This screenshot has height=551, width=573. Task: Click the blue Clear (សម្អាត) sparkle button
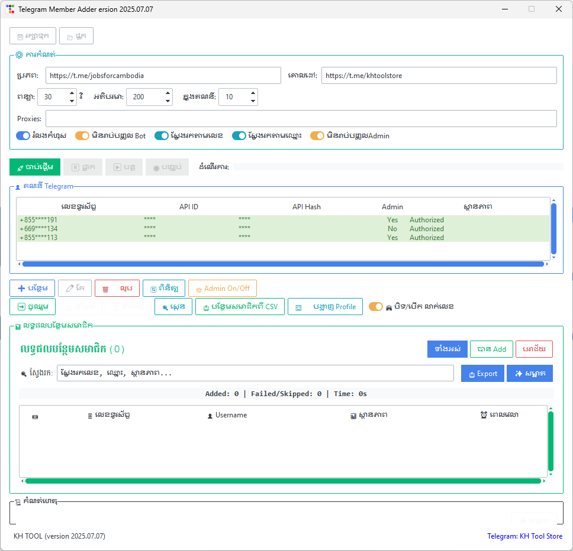coord(530,373)
